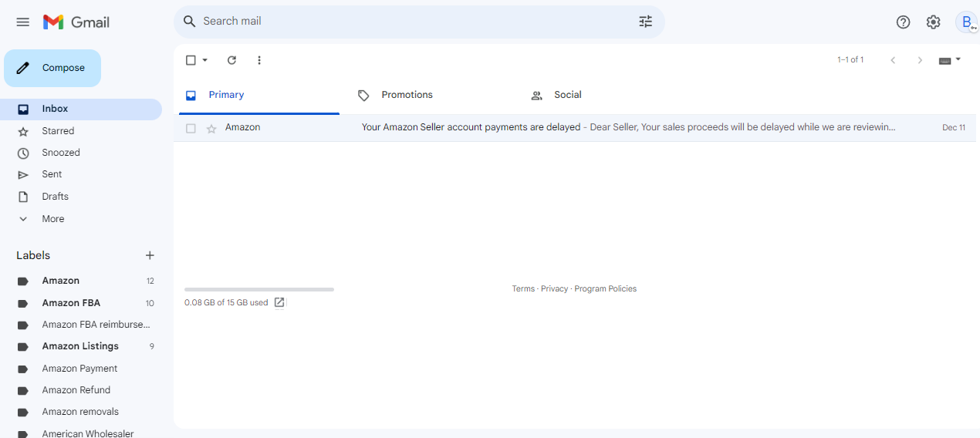Image resolution: width=980 pixels, height=438 pixels.
Task: Open the Inbox folder
Action: (81, 109)
